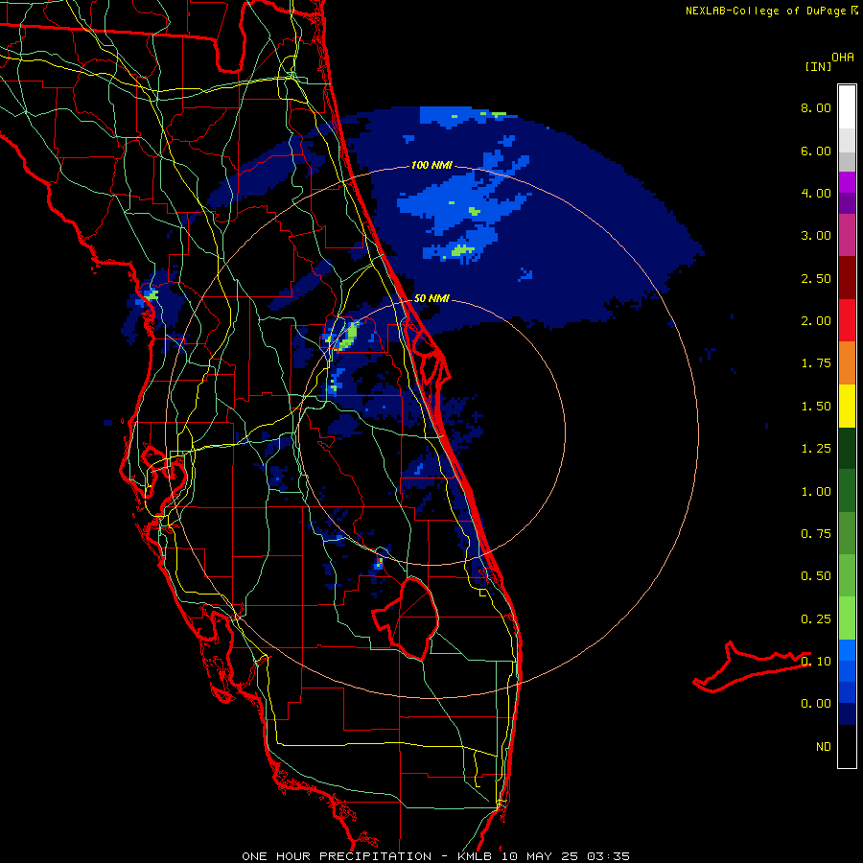Image resolution: width=863 pixels, height=863 pixels.
Task: Click the OHA product label above legend
Action: click(843, 58)
